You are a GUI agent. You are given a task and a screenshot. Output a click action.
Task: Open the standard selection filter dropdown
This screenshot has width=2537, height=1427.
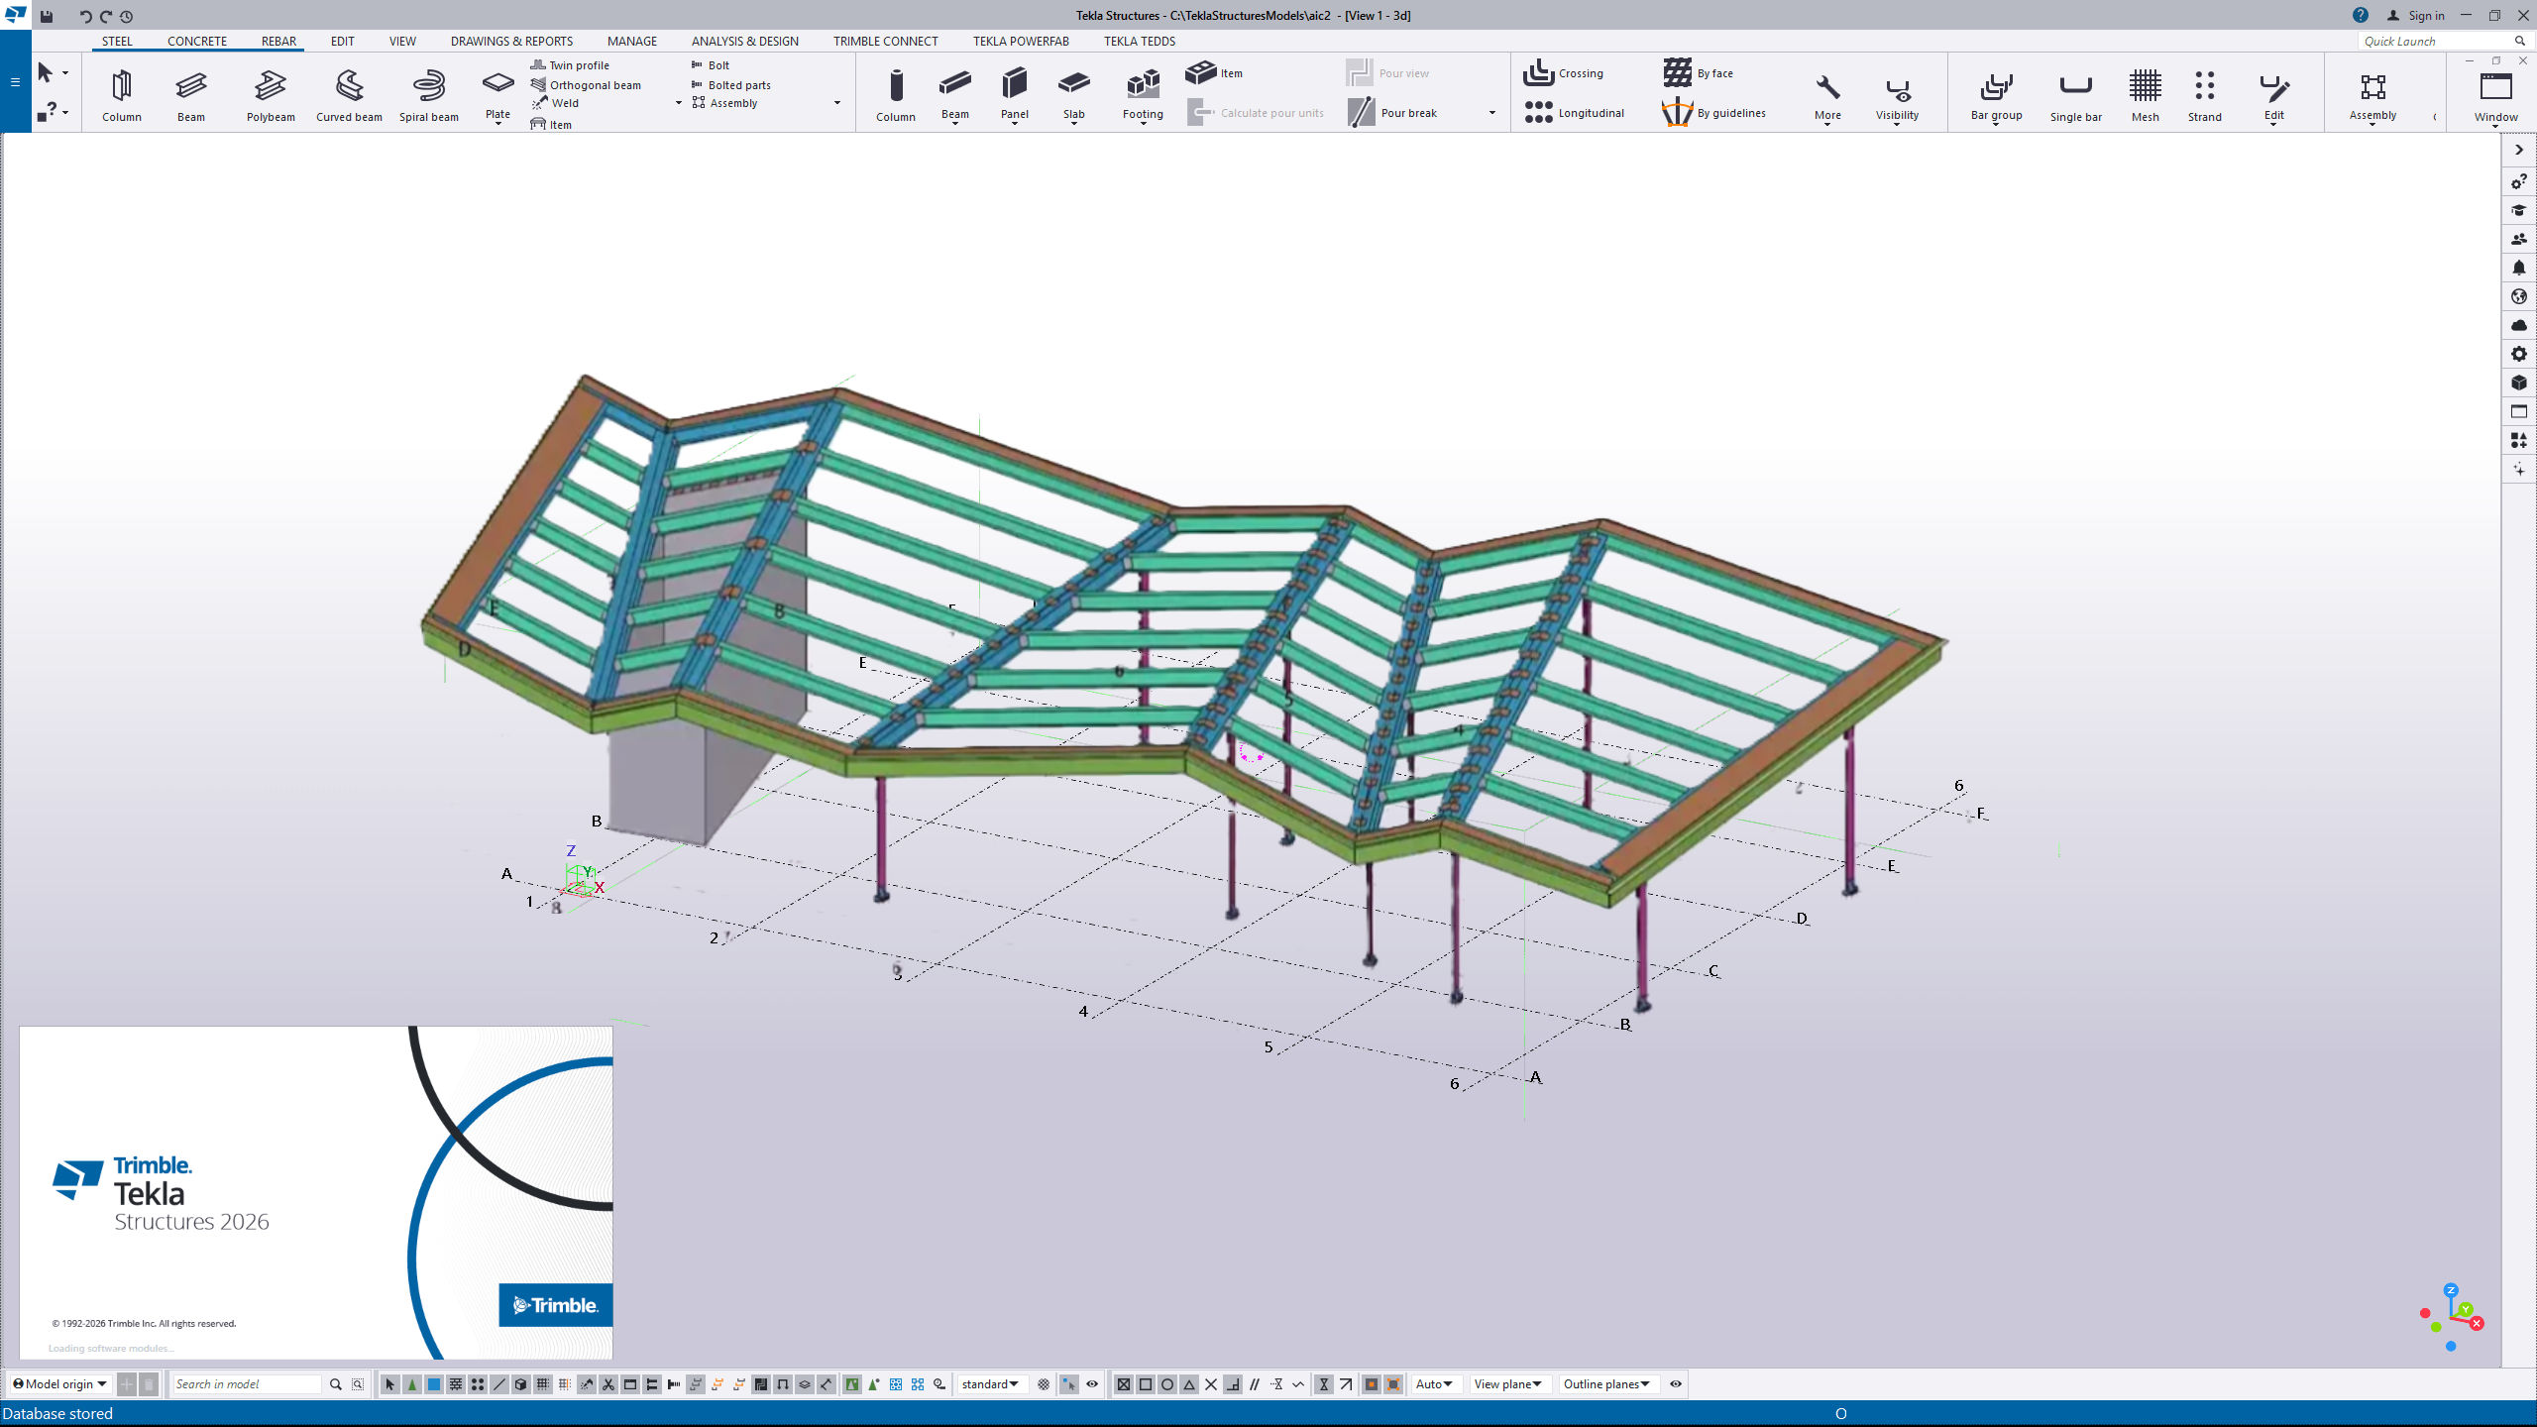pyautogui.click(x=990, y=1384)
